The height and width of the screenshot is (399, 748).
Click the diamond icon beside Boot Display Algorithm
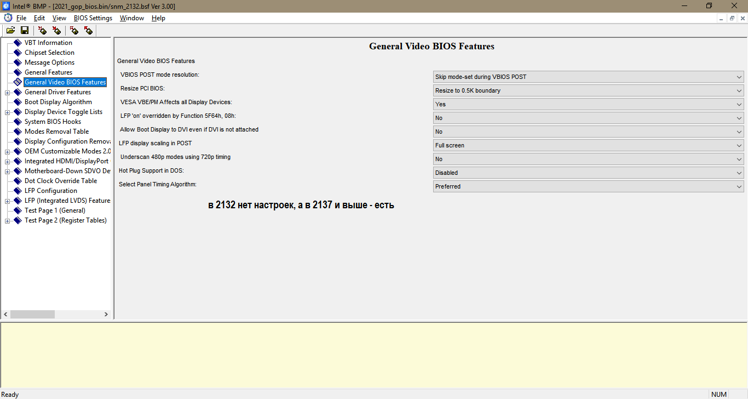coord(18,102)
